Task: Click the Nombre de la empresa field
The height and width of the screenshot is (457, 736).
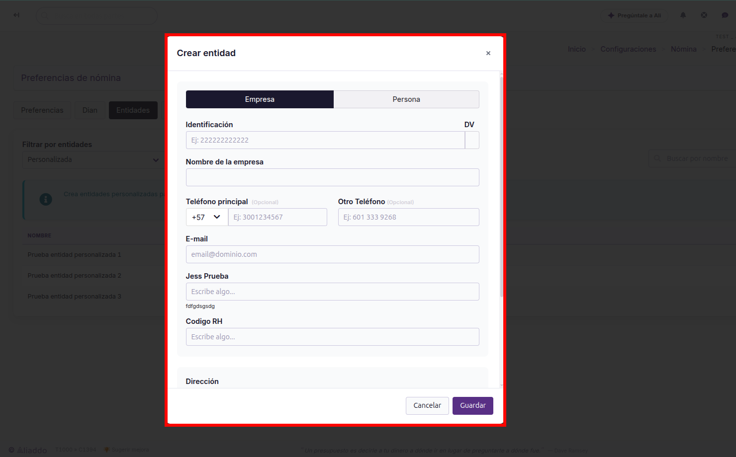Action: pyautogui.click(x=332, y=177)
